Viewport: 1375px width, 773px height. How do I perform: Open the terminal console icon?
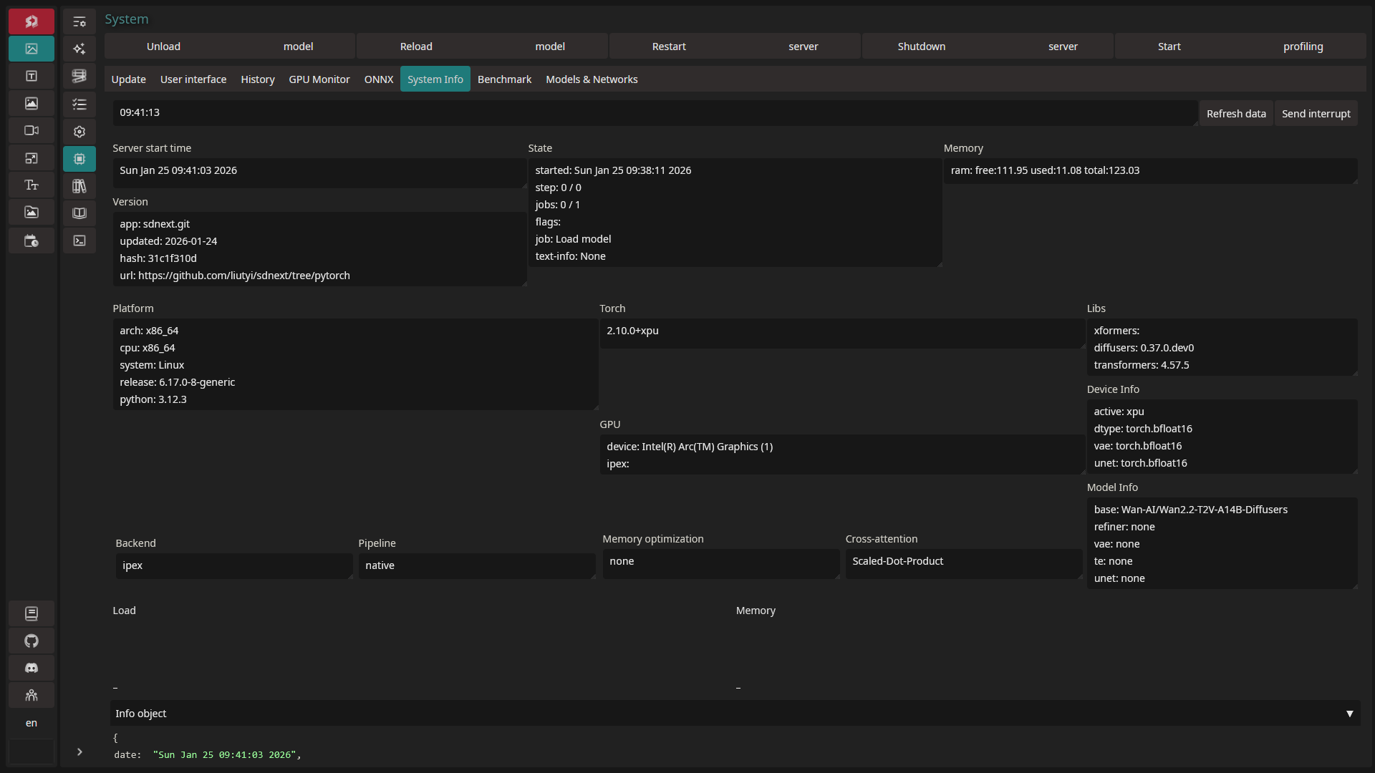(x=79, y=240)
